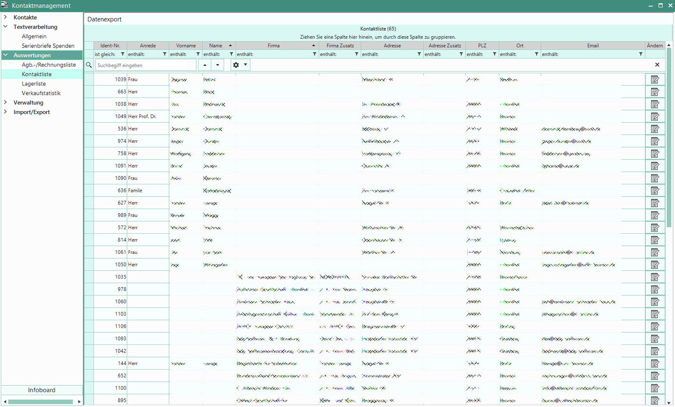Image resolution: width=675 pixels, height=407 pixels.
Task: Open the search settings gear icon
Action: point(236,65)
